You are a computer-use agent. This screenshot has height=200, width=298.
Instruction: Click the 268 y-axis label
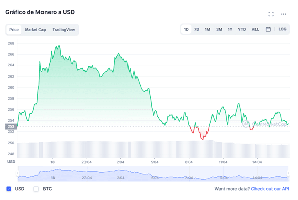11,43
